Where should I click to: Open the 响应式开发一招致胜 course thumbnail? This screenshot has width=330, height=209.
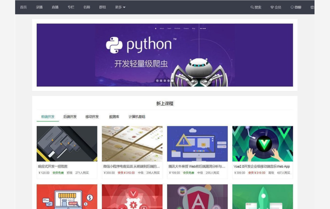pos(67,144)
